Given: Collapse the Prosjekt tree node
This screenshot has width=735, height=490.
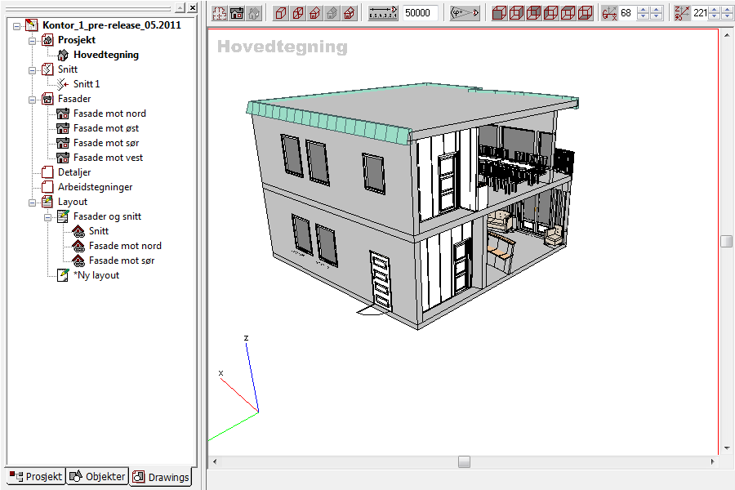Looking at the screenshot, I should (33, 41).
